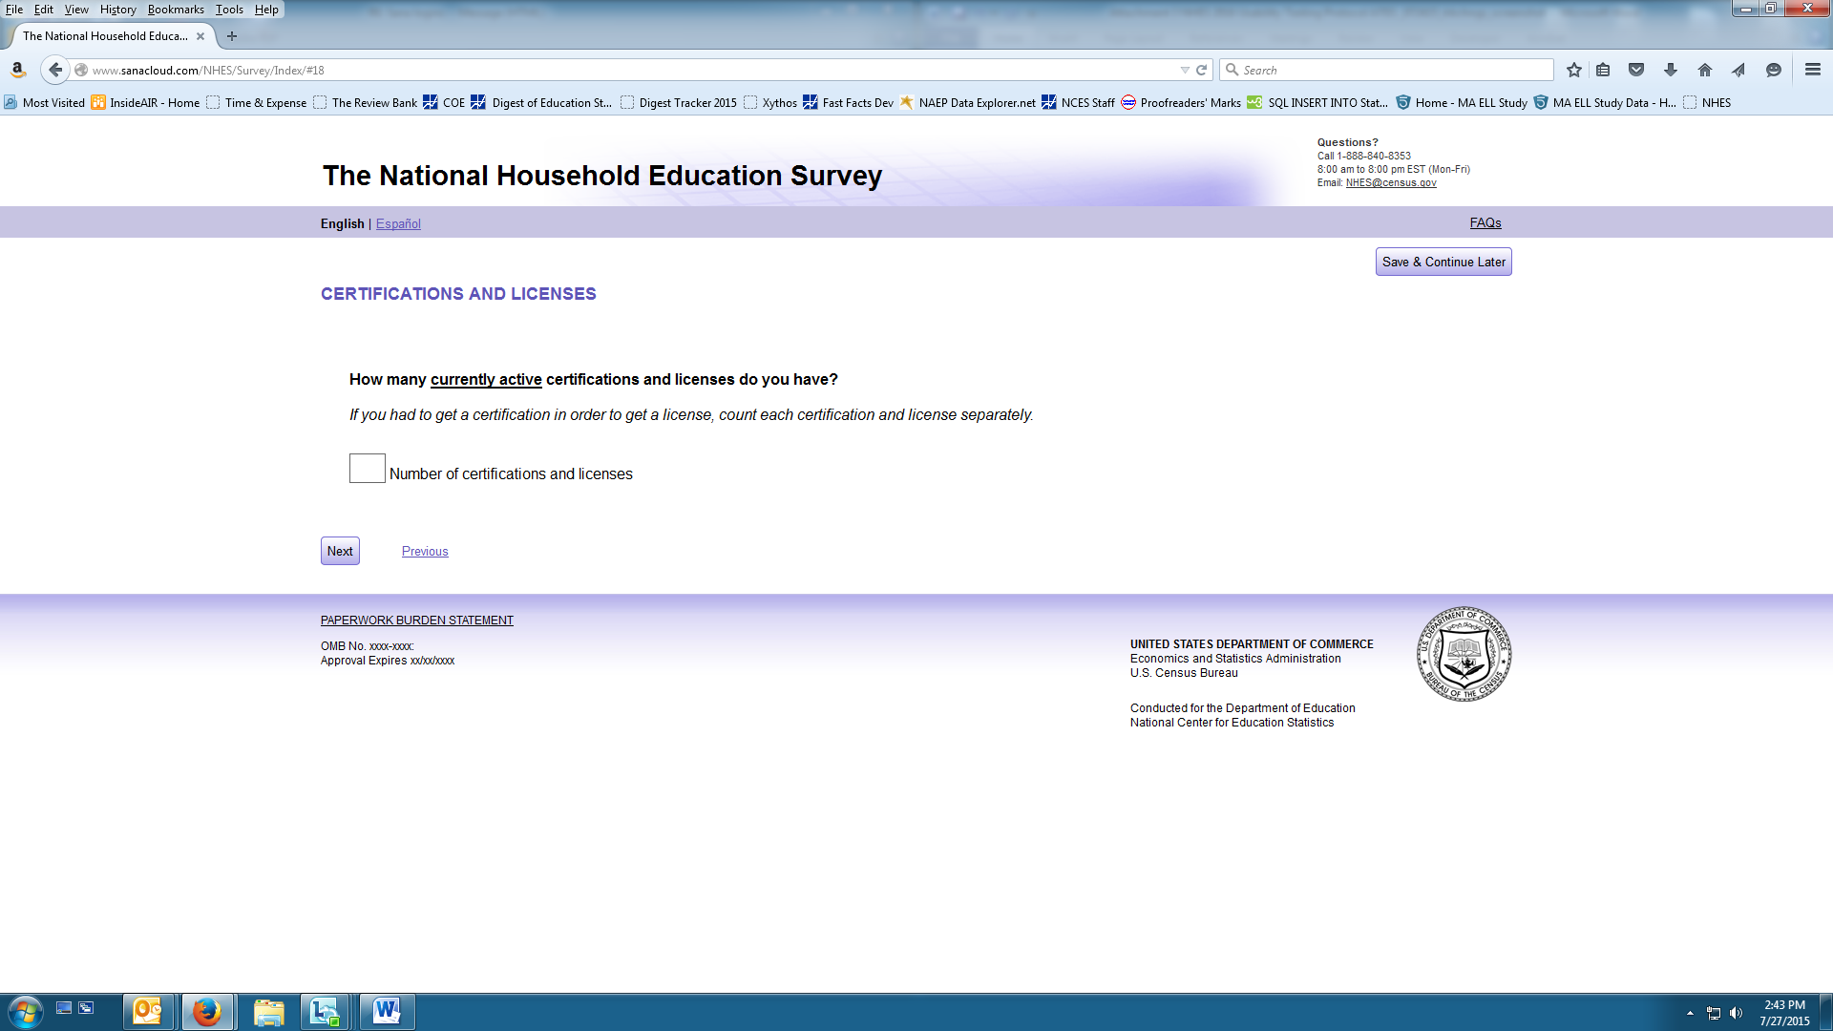Screen dimensions: 1833x1031
Task: Click the browser back arrow button
Action: point(55,70)
